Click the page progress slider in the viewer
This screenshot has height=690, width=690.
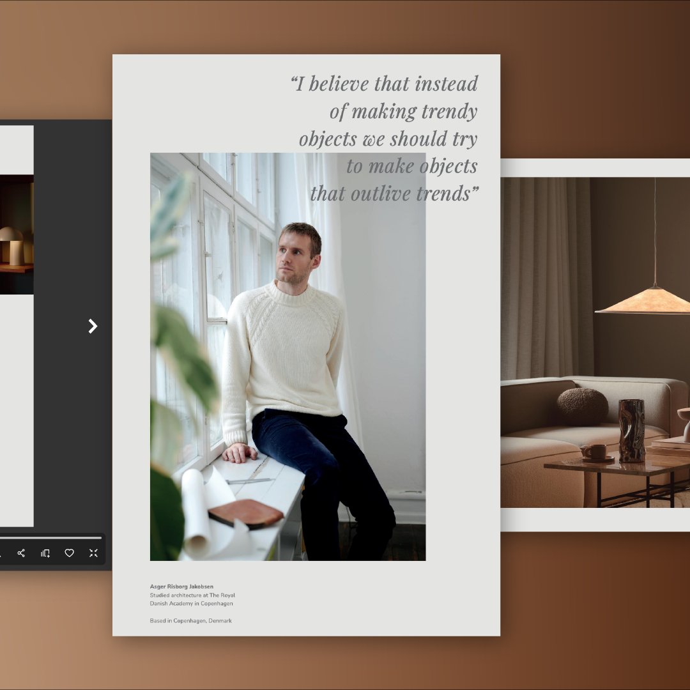pyautogui.click(x=50, y=538)
